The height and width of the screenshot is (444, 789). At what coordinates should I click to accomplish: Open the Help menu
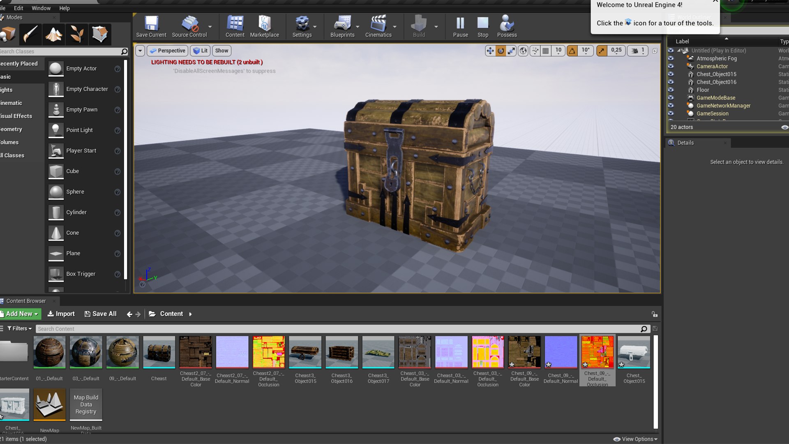(x=65, y=8)
